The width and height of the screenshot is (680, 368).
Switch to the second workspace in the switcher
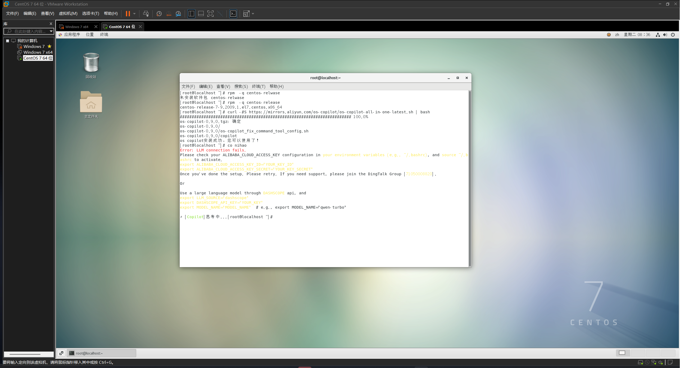[638, 353]
